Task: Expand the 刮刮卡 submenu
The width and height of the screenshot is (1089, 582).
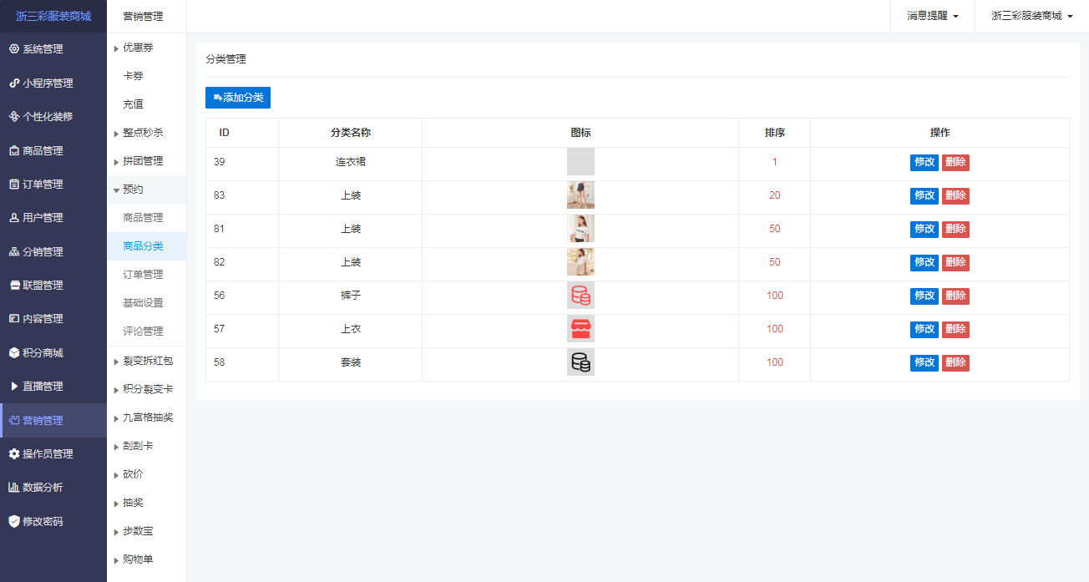Action: (x=146, y=446)
